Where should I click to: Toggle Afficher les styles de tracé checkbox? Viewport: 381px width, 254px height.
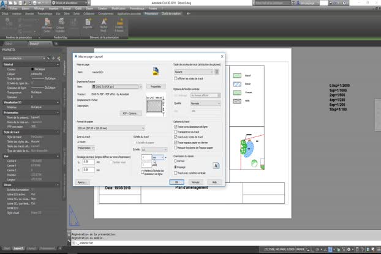pos(175,78)
